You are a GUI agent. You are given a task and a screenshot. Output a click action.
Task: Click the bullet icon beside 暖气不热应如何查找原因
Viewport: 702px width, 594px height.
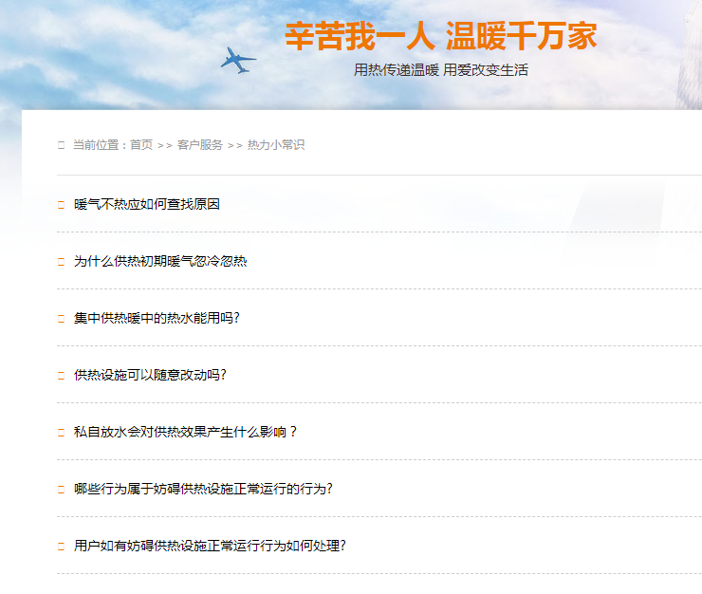[x=62, y=205]
